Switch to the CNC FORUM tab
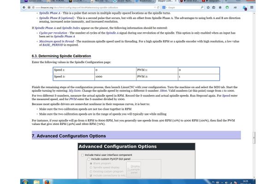 tap(57, 1)
